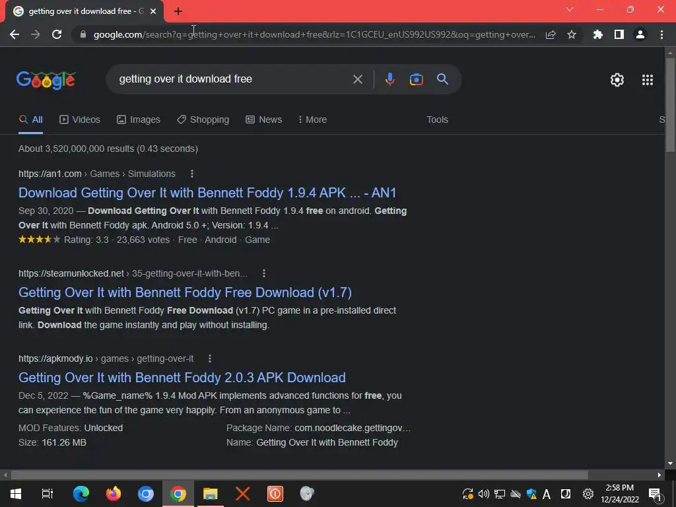Open the three-dot menu for the apkmody.io result
The width and height of the screenshot is (676, 507).
[x=209, y=358]
